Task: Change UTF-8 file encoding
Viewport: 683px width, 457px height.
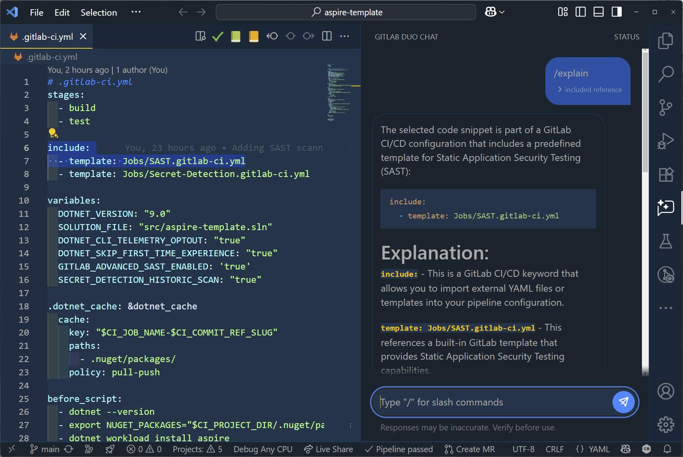Action: coord(524,449)
